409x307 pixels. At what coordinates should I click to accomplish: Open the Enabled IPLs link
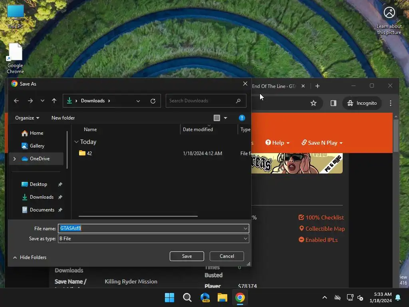pos(318,240)
